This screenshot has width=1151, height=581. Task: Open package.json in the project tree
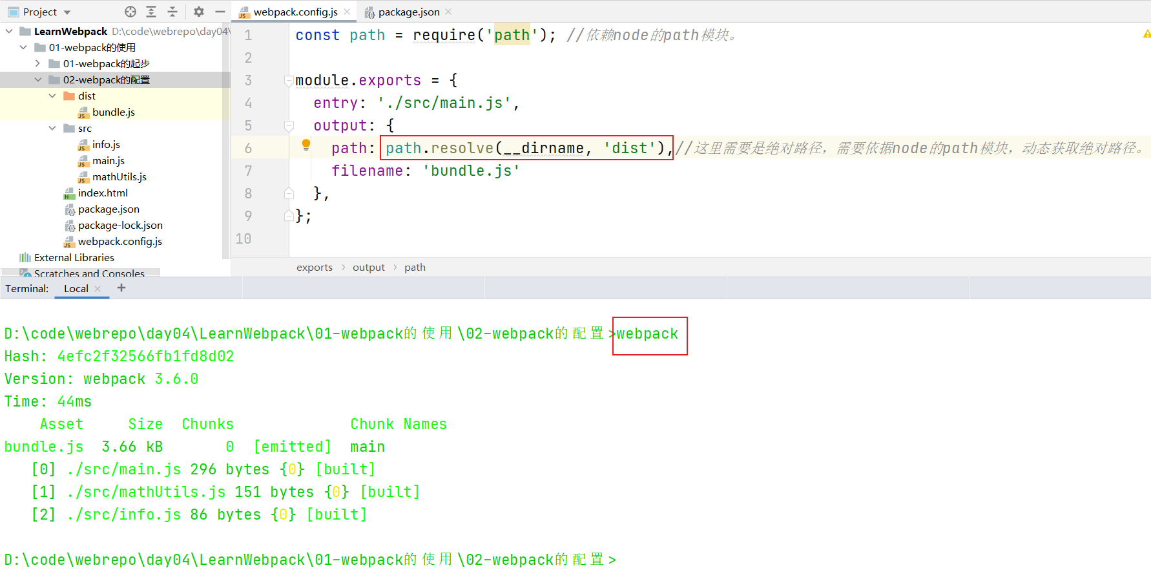[109, 209]
